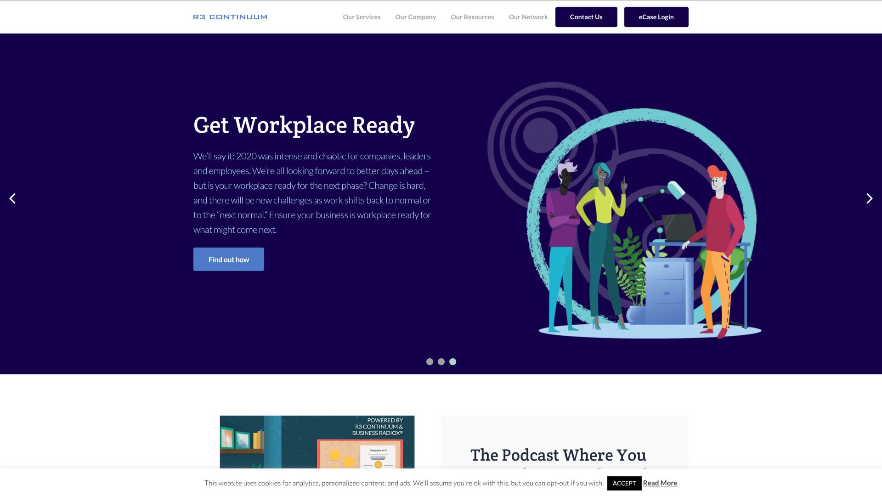Image resolution: width=882 pixels, height=496 pixels.
Task: Click the Find out how CTA
Action: 228,259
